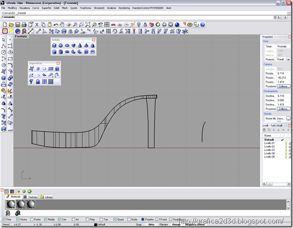This screenshot has width=293, height=228.
Task: Print using the printer toolbar icon
Action: [24, 24]
